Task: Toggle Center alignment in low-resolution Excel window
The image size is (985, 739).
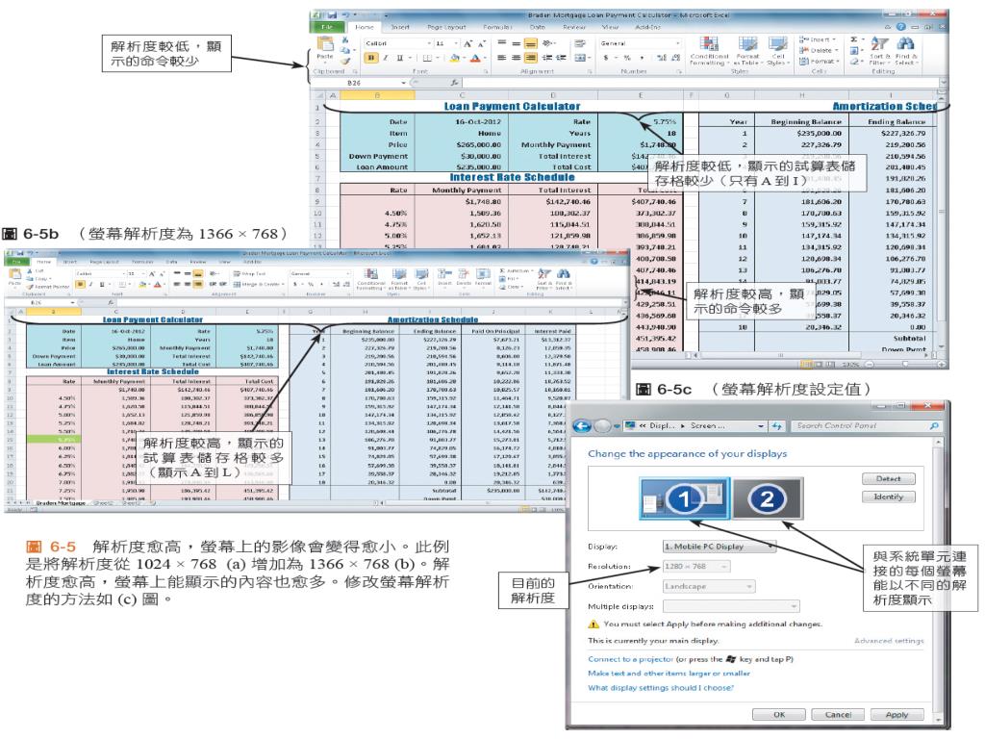Action: point(517,58)
